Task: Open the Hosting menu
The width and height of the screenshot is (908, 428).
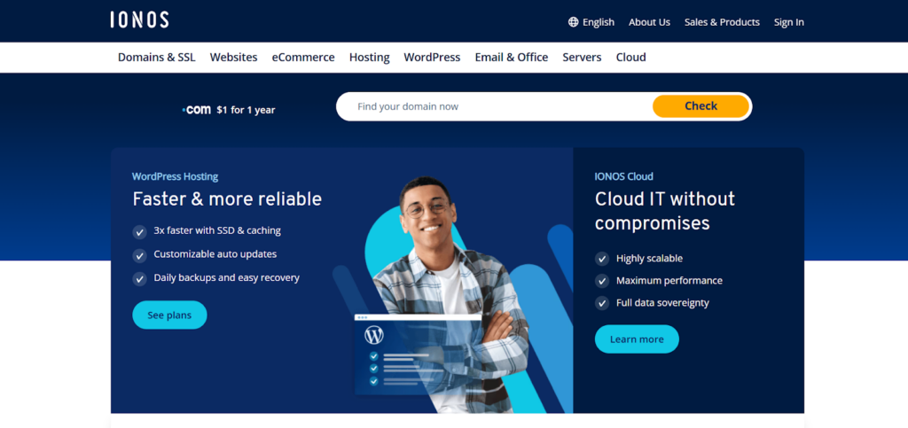Action: point(370,58)
